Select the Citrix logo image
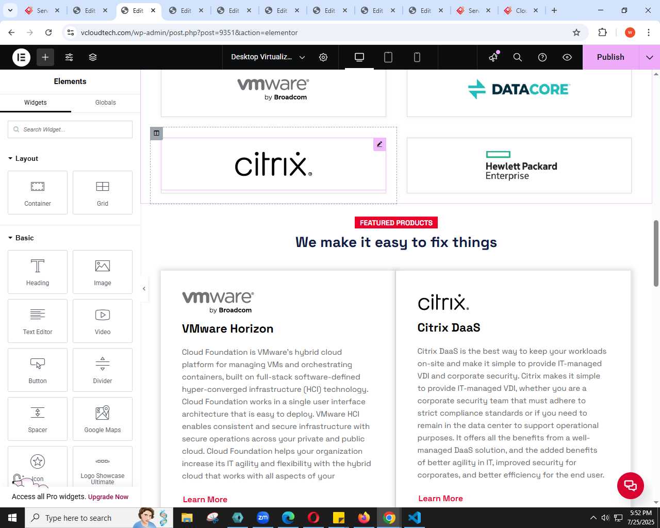This screenshot has width=660, height=528. coord(273,164)
